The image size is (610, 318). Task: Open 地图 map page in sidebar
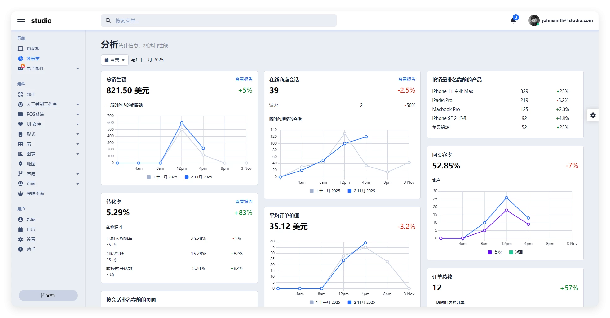pos(31,164)
